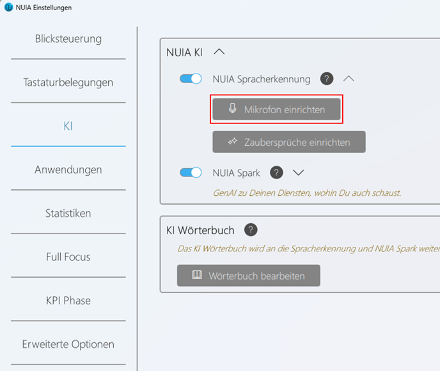Image resolution: width=440 pixels, height=371 pixels.
Task: Switch to Tastaturbelegungen tab
Action: tap(68, 83)
